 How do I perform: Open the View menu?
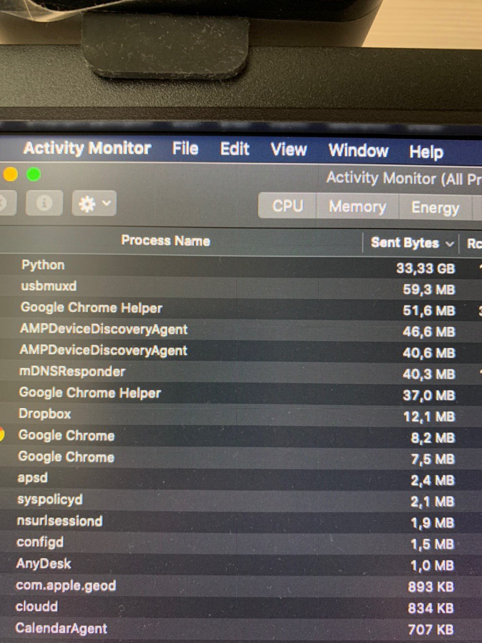coord(289,150)
